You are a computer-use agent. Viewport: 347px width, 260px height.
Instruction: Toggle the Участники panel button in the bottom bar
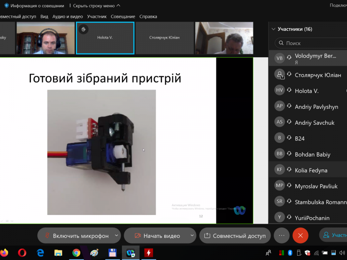point(334,235)
